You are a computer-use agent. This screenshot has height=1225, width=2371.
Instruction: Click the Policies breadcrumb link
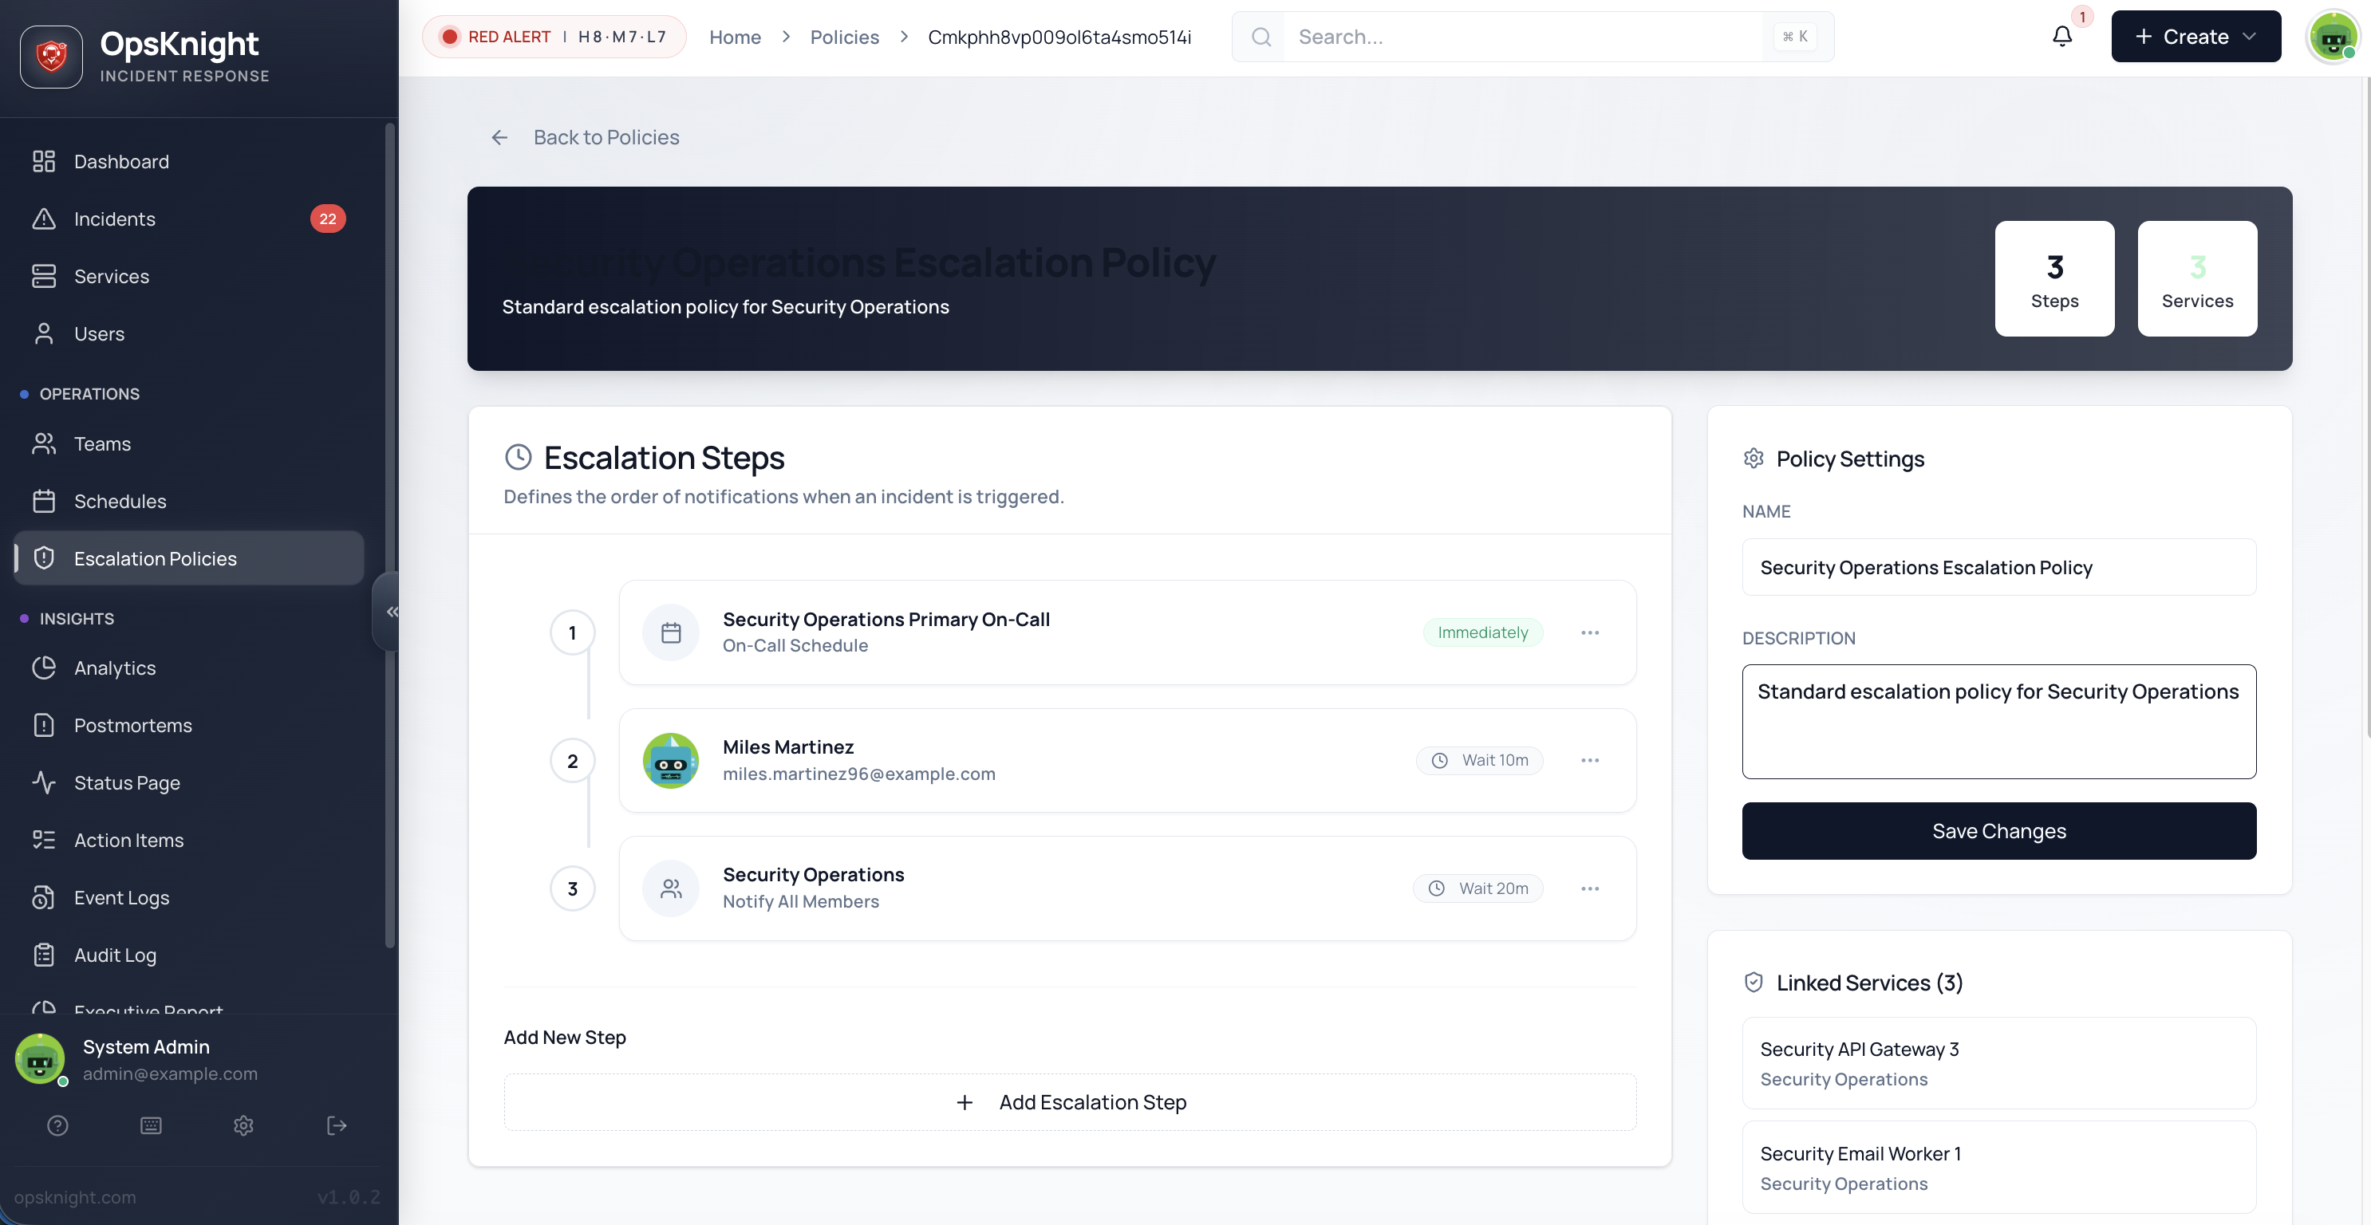844,37
